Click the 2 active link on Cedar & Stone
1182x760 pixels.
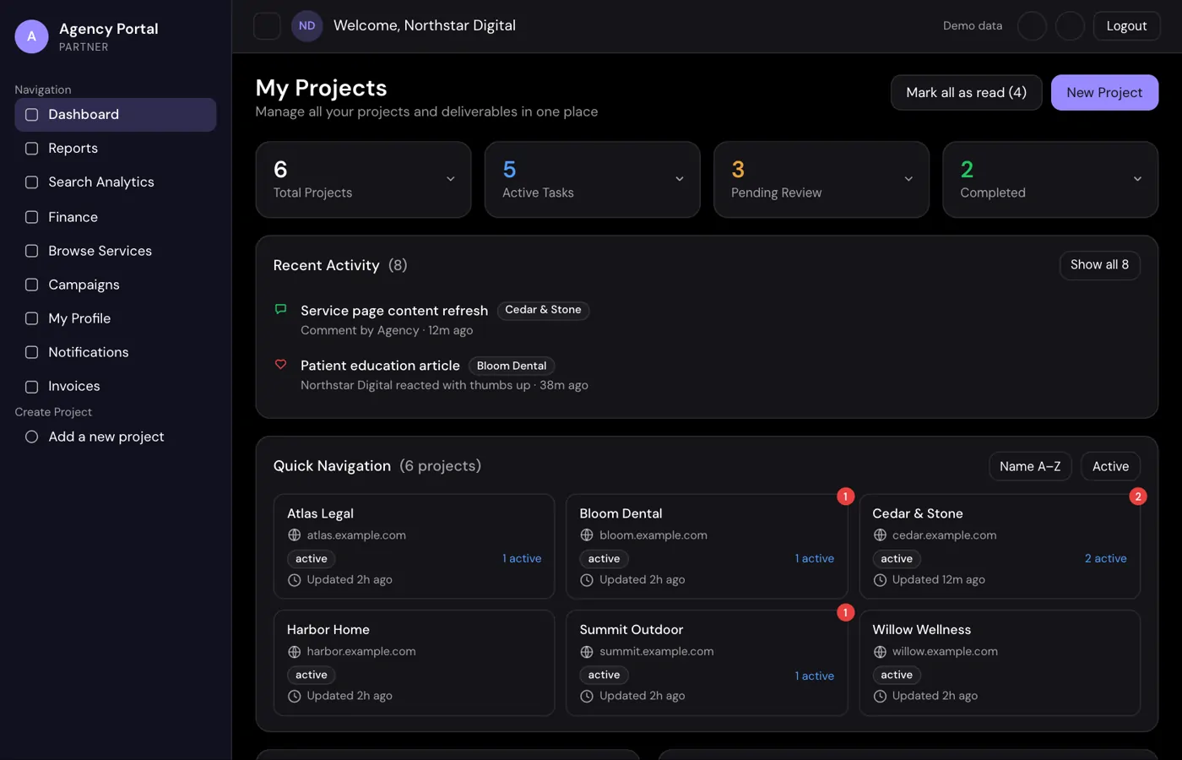point(1106,559)
